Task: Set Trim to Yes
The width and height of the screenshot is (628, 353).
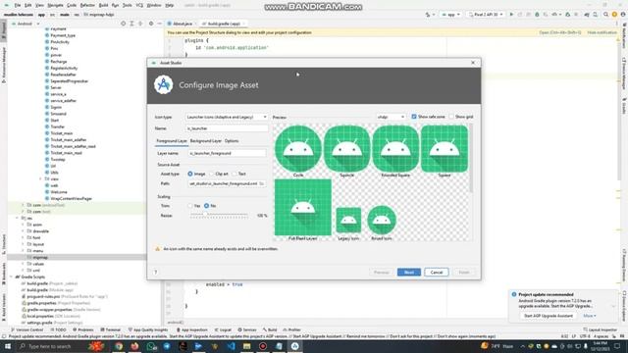Action: pos(190,206)
